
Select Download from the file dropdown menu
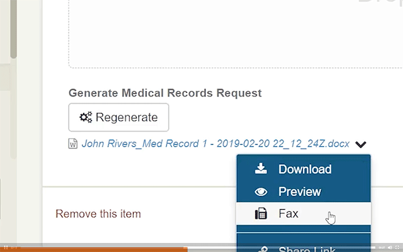(x=304, y=169)
